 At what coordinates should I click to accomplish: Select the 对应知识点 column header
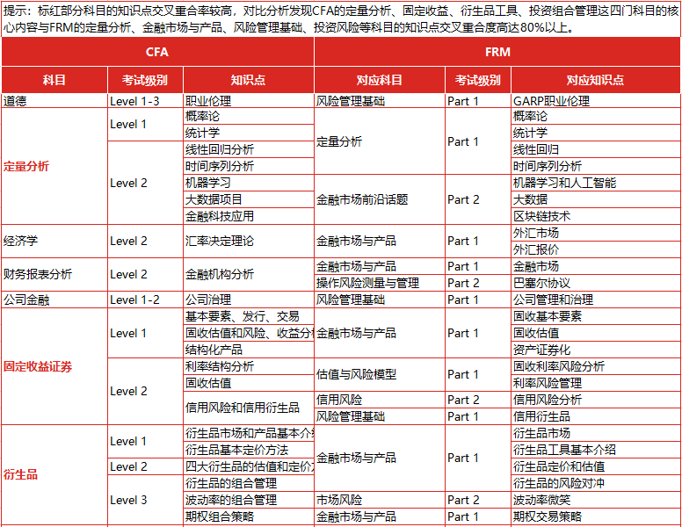pyautogui.click(x=596, y=80)
